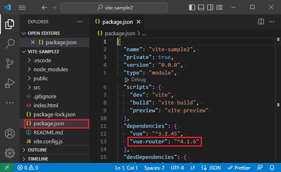Image resolution: width=281 pixels, height=172 pixels.
Task: Open the Customize Layout icon
Action: [x=220, y=7]
